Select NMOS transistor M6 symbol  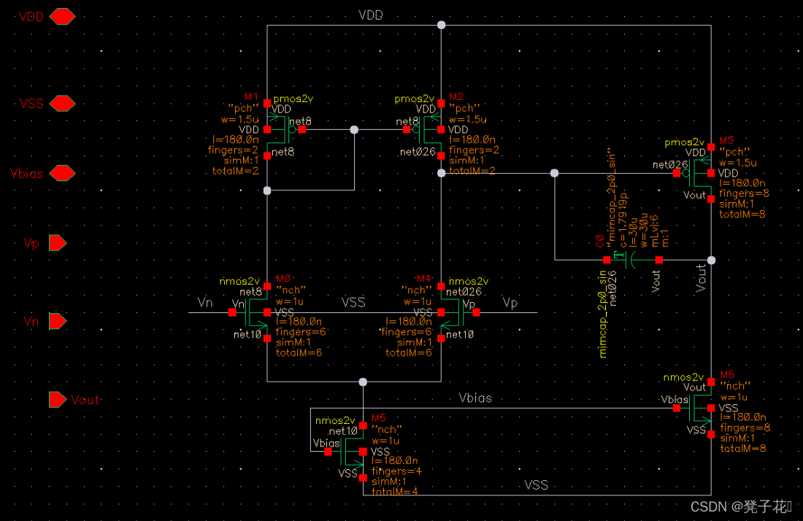click(x=700, y=408)
